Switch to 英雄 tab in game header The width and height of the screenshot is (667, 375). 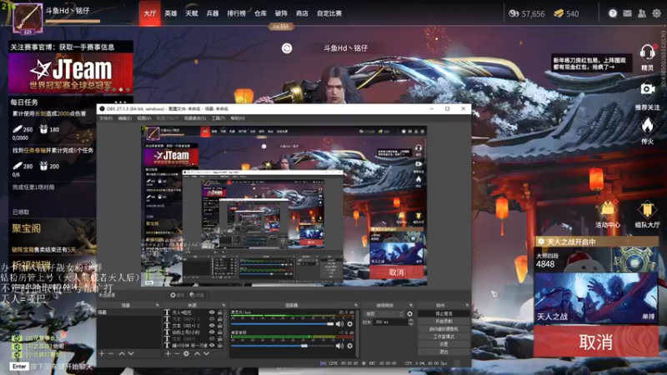[171, 13]
